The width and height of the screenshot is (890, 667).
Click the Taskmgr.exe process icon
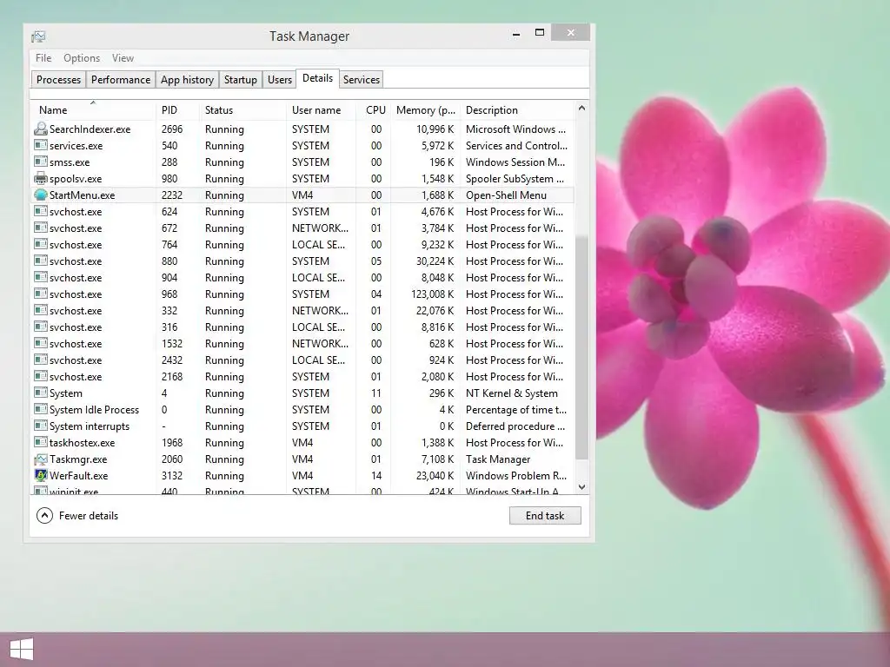[41, 459]
